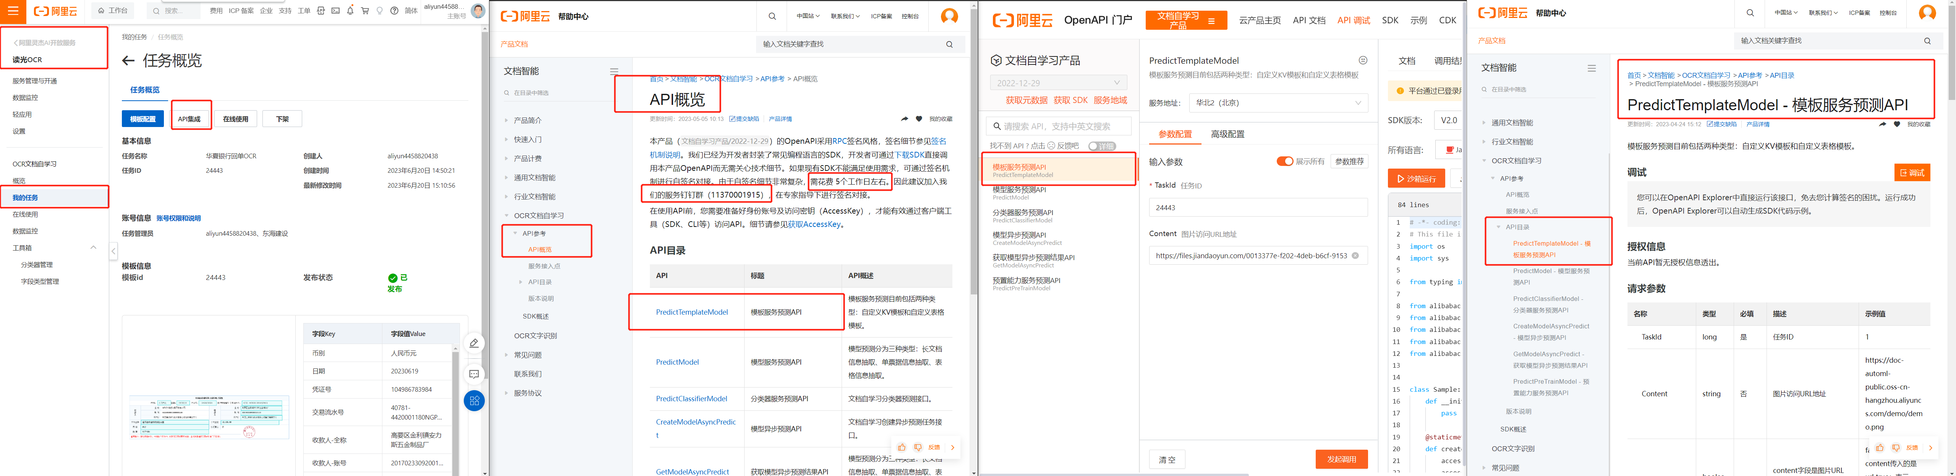The image size is (1956, 476).
Task: Open 服务地址 华北2（北京） dropdown
Action: coord(1278,102)
